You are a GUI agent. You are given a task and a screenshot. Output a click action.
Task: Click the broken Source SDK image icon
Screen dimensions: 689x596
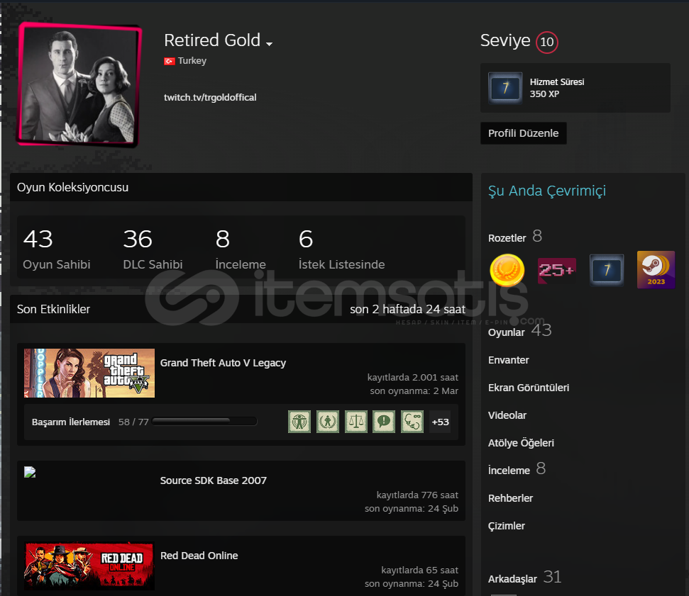(x=30, y=472)
